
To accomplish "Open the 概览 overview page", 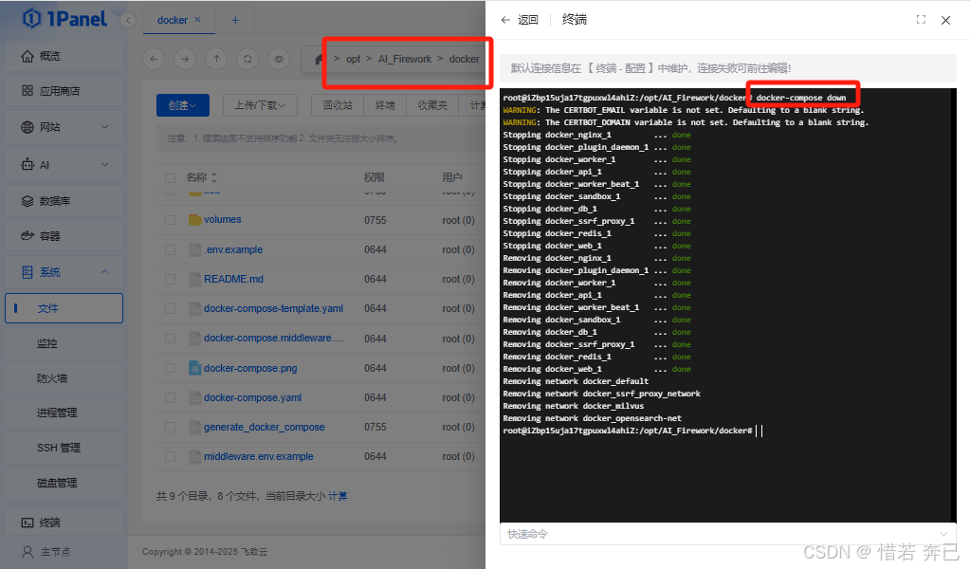I will point(64,56).
